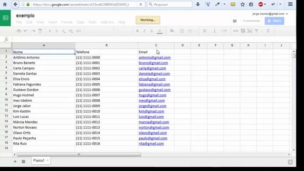
Task: Add a new sheet with plus button
Action: (x=15, y=161)
